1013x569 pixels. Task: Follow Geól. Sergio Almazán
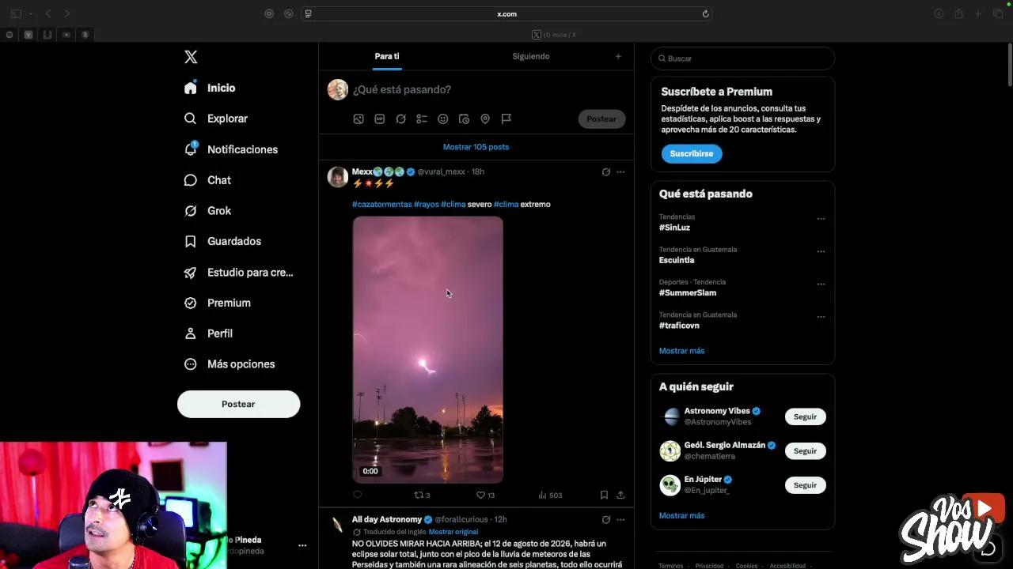(805, 450)
